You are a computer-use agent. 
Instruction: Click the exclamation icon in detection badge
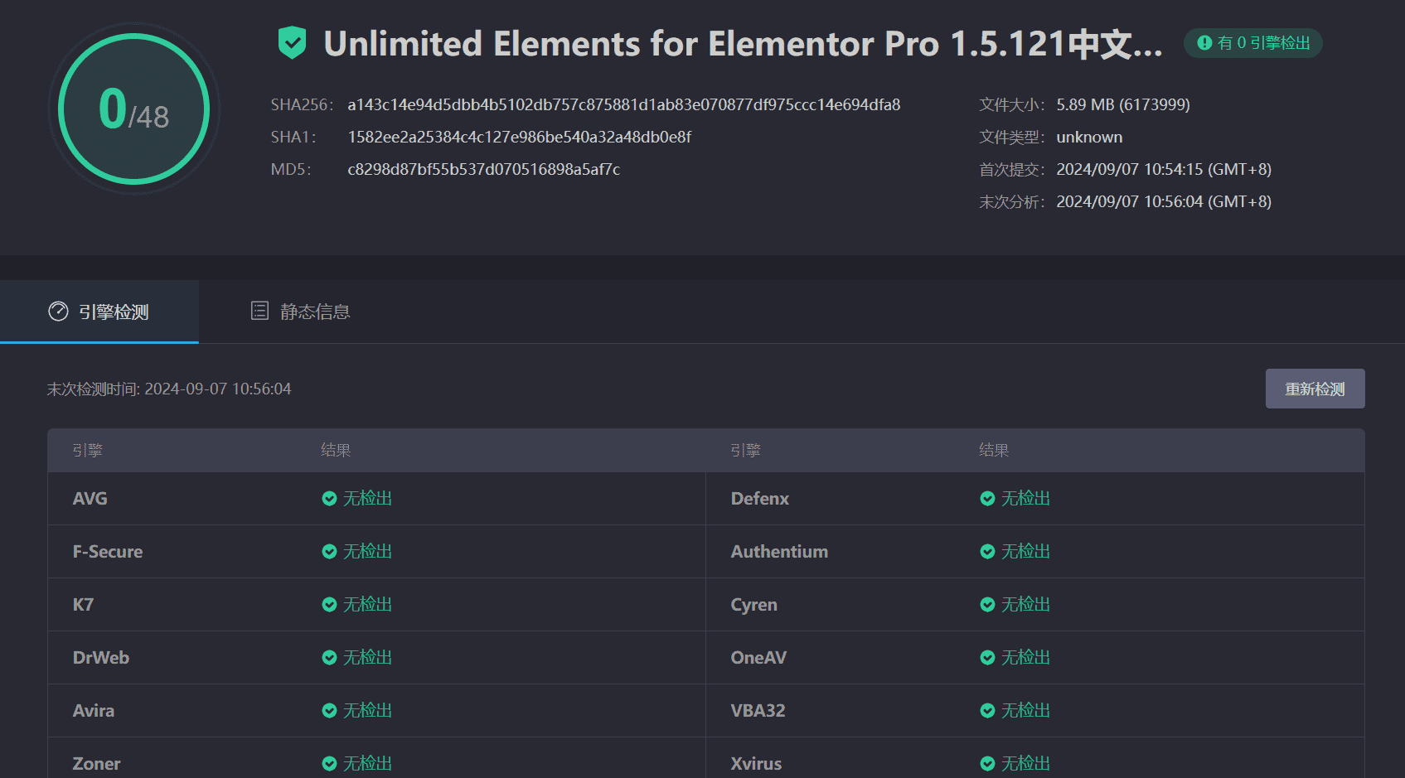click(1204, 43)
